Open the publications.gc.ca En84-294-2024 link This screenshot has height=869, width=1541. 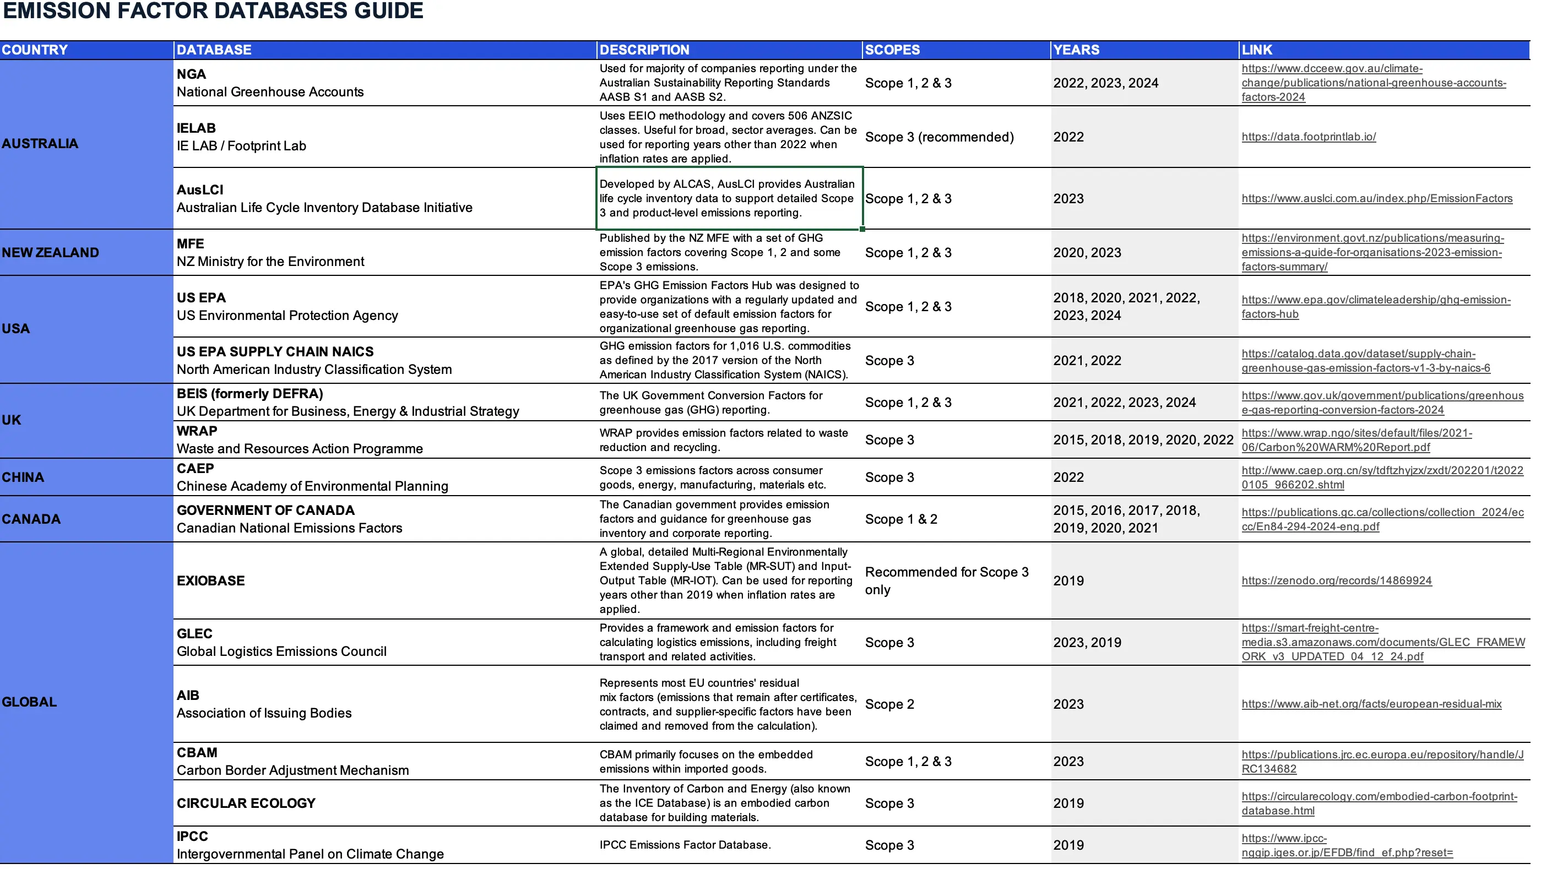coord(1382,519)
